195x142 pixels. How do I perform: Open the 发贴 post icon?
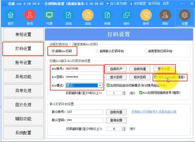(x=68, y=17)
